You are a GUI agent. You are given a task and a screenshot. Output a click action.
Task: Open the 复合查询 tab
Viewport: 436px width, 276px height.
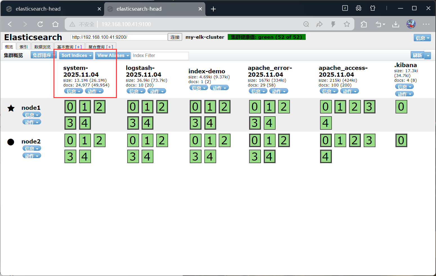click(x=100, y=47)
